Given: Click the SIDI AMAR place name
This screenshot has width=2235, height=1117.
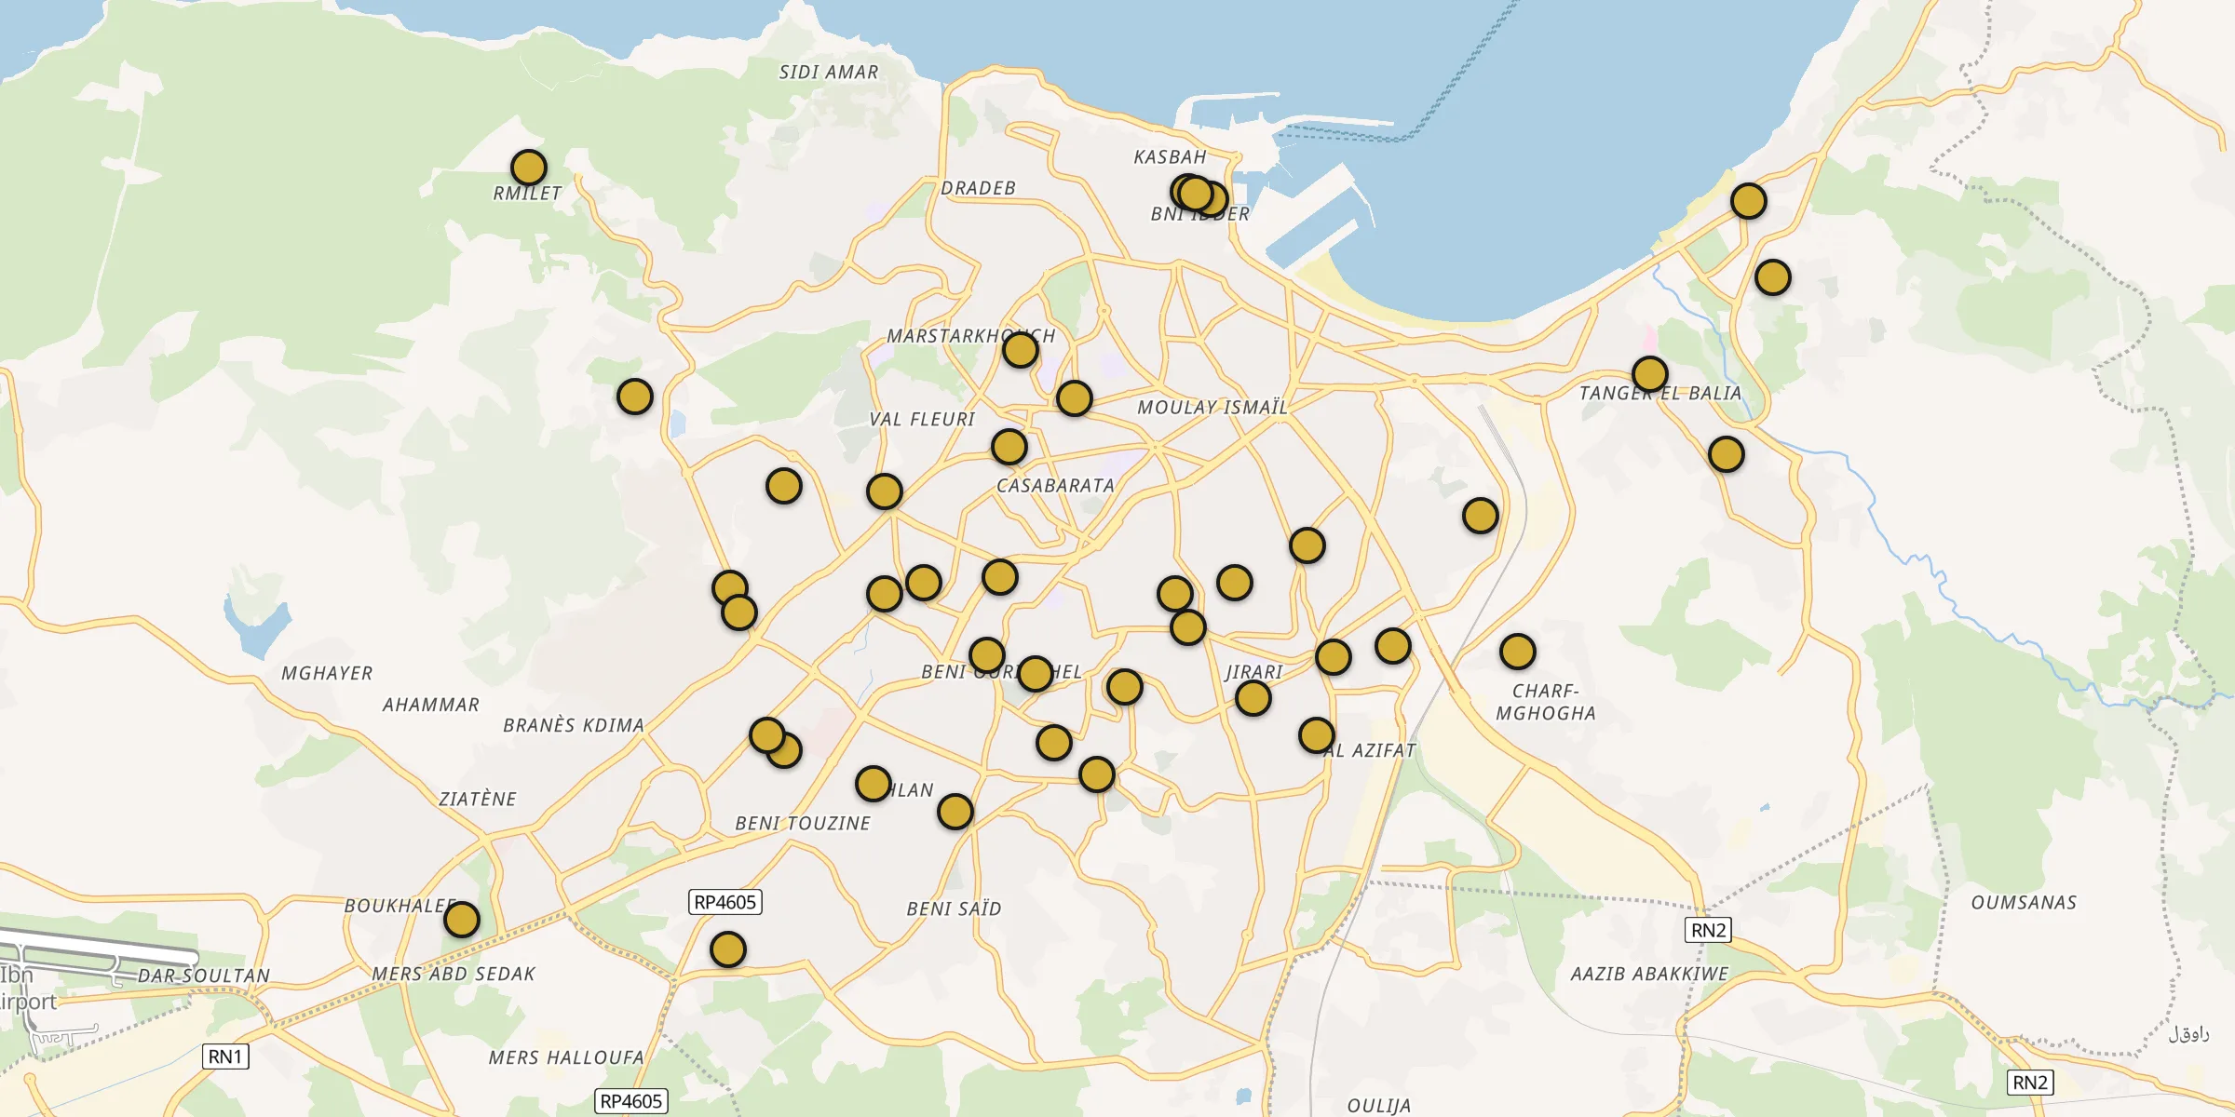Looking at the screenshot, I should 829,72.
